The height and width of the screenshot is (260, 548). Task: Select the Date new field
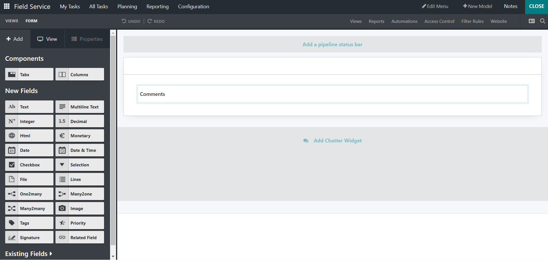click(29, 150)
